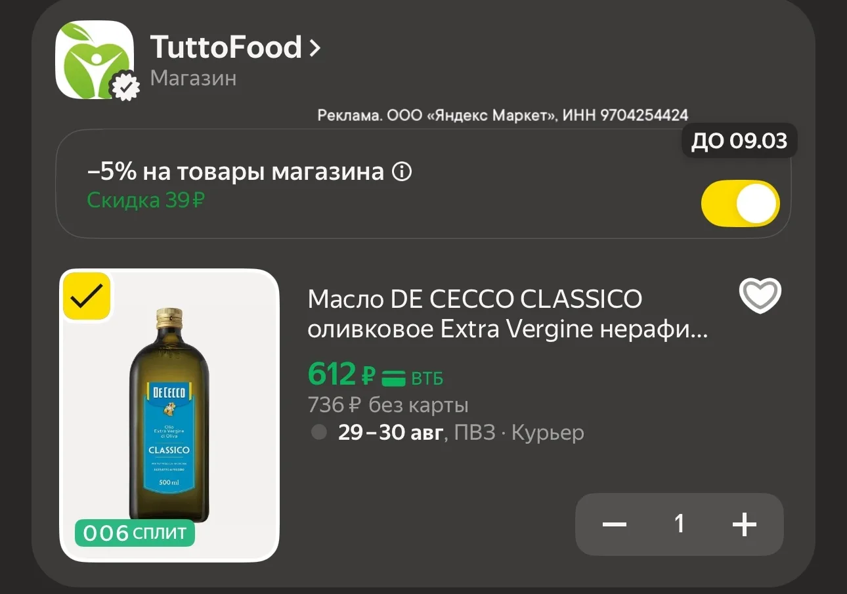
Task: Uncheck the De Cecco oil selection checkbox
Action: pos(87,296)
